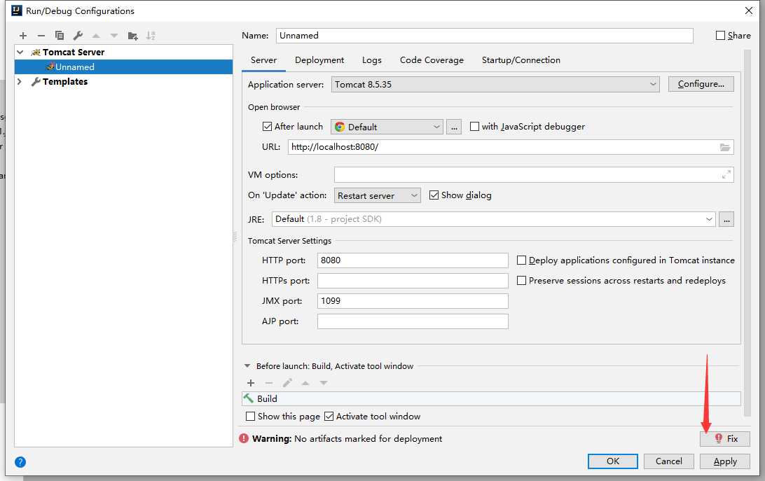The width and height of the screenshot is (765, 481).
Task: Sort configurations alphabetically
Action: pyautogui.click(x=151, y=36)
